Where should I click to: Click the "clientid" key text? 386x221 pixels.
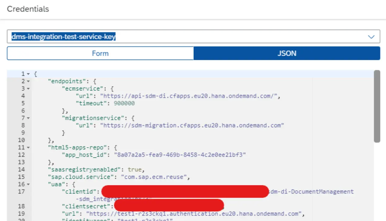79,191
